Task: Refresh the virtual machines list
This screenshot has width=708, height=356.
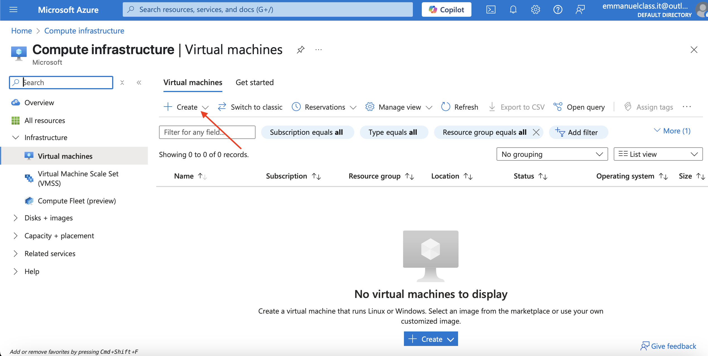Action: coord(459,107)
